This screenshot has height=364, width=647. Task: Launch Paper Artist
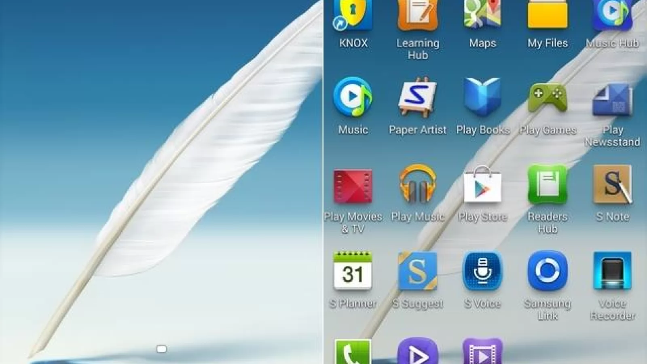[x=418, y=97]
